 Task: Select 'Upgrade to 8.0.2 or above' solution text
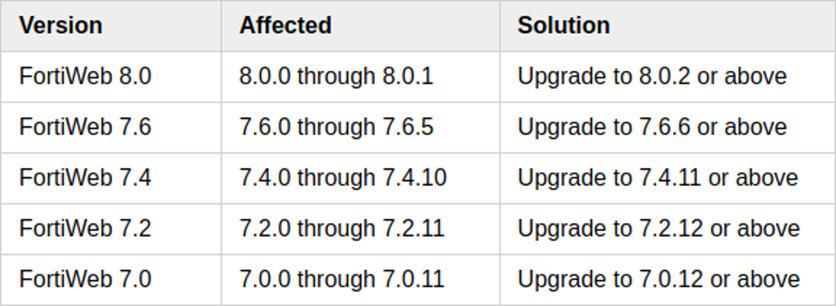tap(652, 76)
